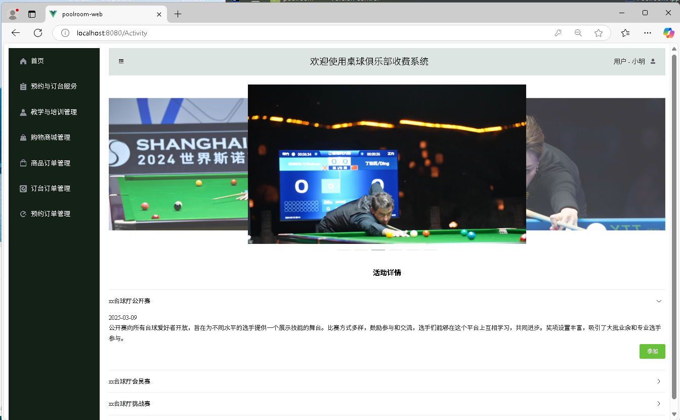Click the scrollbar down arrow
This screenshot has width=680, height=420.
tap(674, 414)
